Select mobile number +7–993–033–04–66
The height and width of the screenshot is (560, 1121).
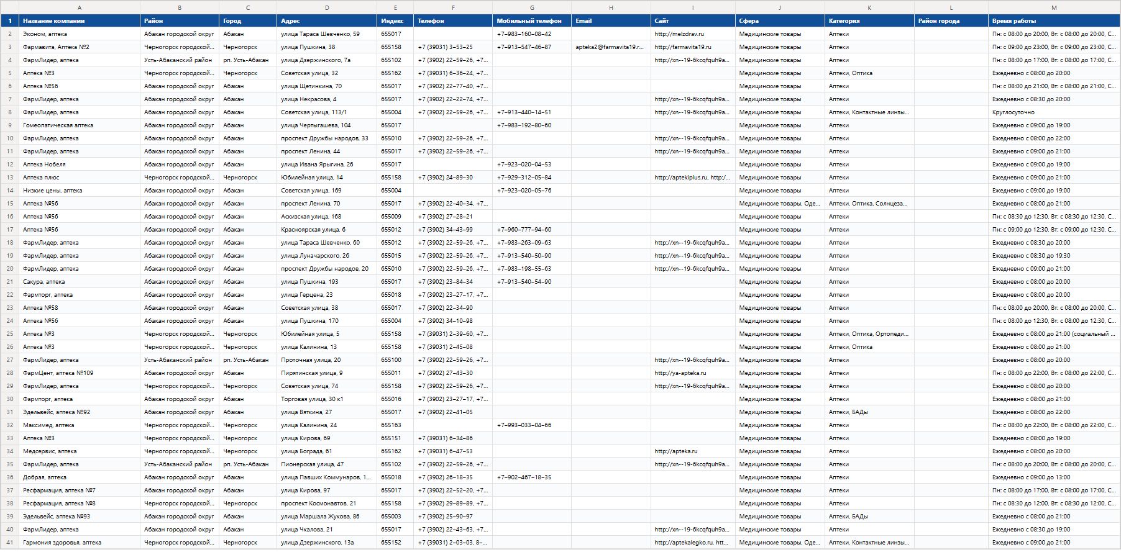pyautogui.click(x=532, y=425)
